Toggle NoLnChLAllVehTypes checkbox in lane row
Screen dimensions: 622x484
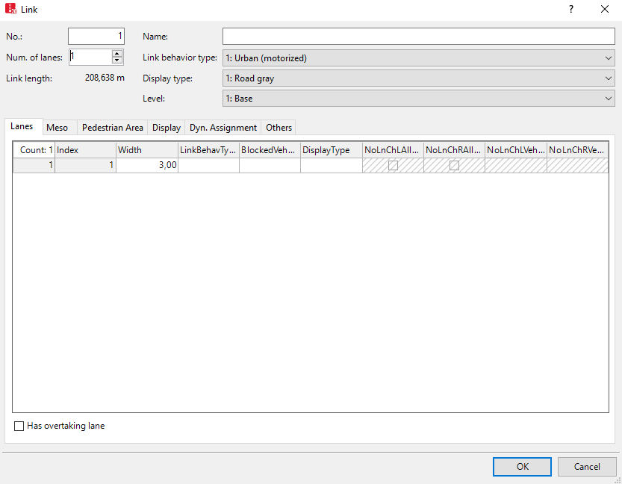pyautogui.click(x=393, y=166)
